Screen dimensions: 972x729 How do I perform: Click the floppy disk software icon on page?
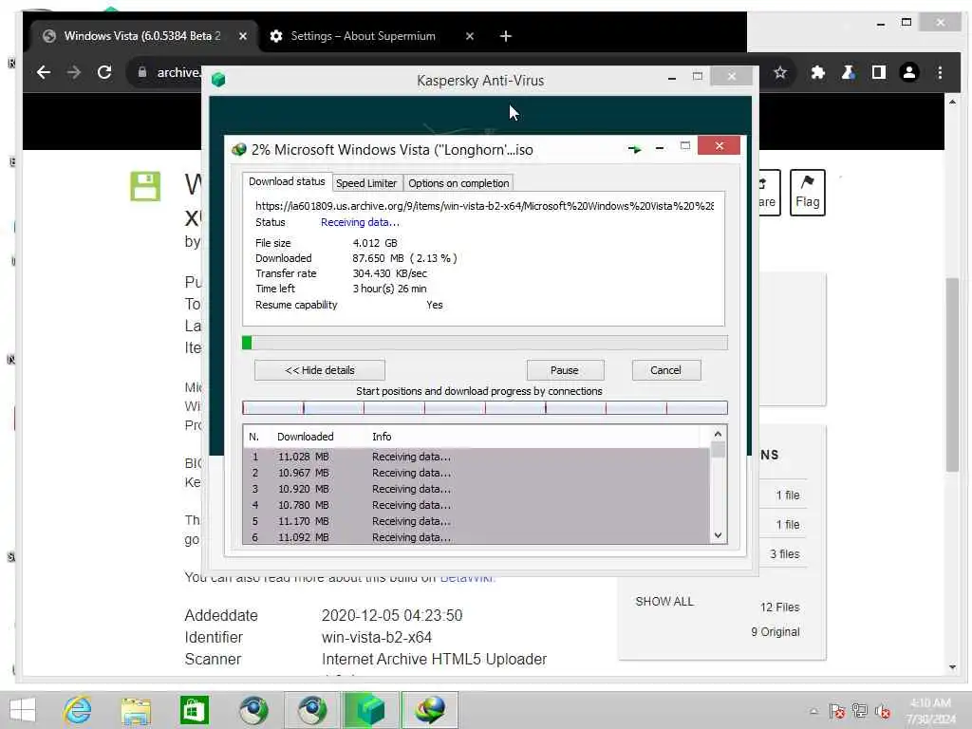(145, 186)
